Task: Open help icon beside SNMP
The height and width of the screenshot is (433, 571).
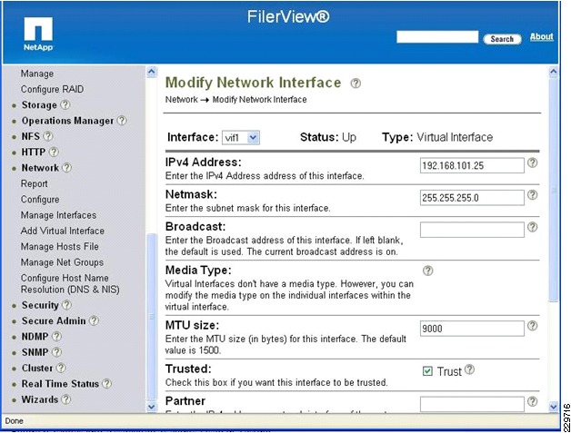Action: tap(56, 352)
